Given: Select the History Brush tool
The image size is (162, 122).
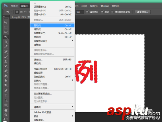Looking at the screenshot, I should pyautogui.click(x=6, y=66).
